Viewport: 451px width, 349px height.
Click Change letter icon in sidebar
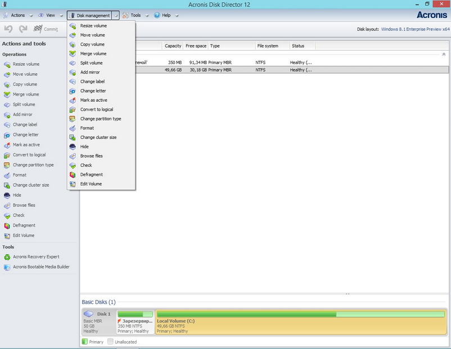click(x=7, y=135)
